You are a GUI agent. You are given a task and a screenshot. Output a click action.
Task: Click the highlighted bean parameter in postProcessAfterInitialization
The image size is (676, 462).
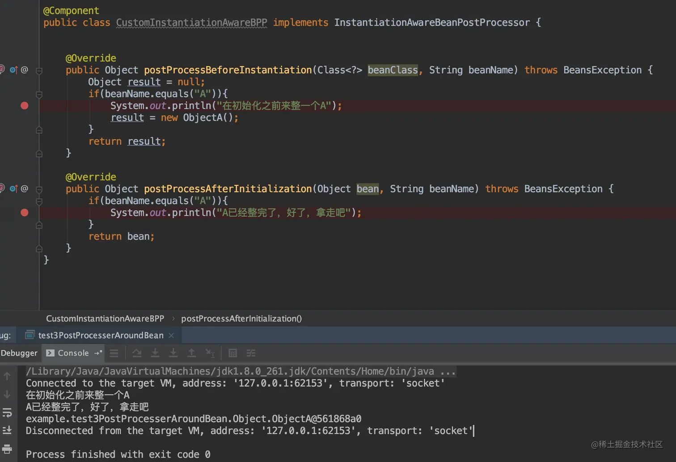pyautogui.click(x=368, y=189)
